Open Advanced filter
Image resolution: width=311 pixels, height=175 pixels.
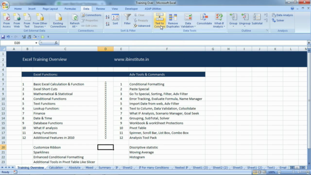(142, 26)
